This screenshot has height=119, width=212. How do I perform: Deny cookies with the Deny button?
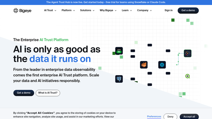point(170,117)
